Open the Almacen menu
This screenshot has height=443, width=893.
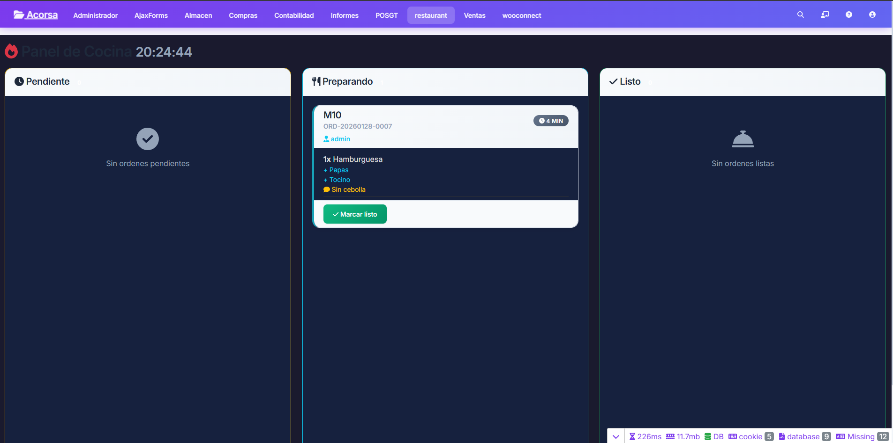[198, 15]
